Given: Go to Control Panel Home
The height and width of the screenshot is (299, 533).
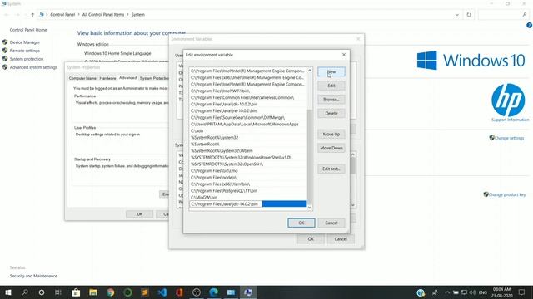Looking at the screenshot, I should pyautogui.click(x=28, y=30).
